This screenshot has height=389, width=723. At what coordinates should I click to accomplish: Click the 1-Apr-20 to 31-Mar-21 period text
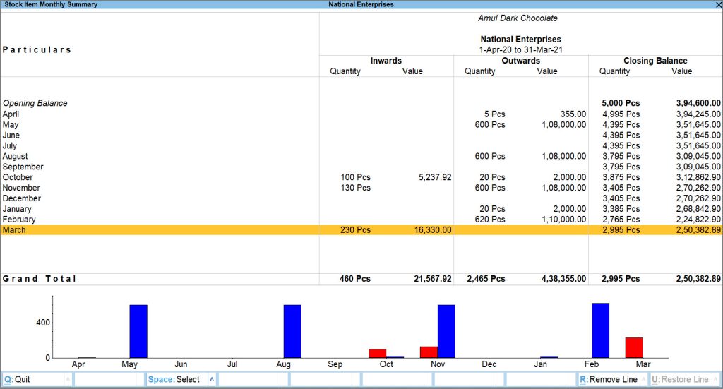520,50
